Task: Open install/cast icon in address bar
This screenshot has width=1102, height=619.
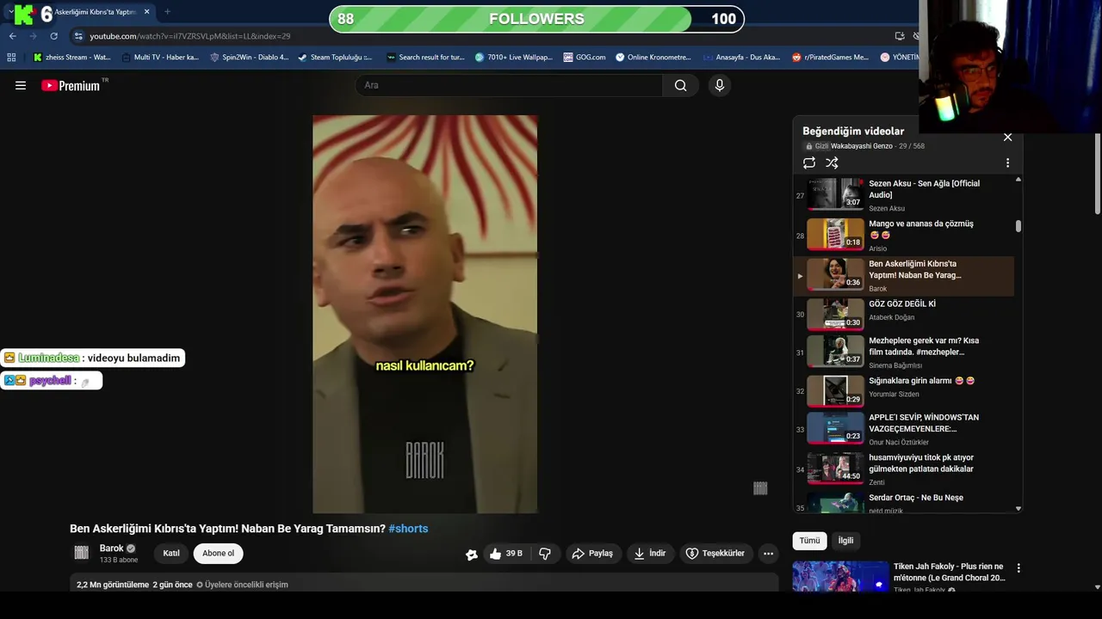Action: click(x=900, y=36)
